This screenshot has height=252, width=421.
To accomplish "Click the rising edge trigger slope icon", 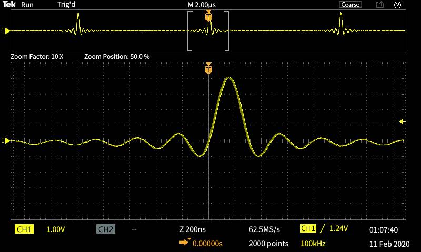I will point(323,229).
